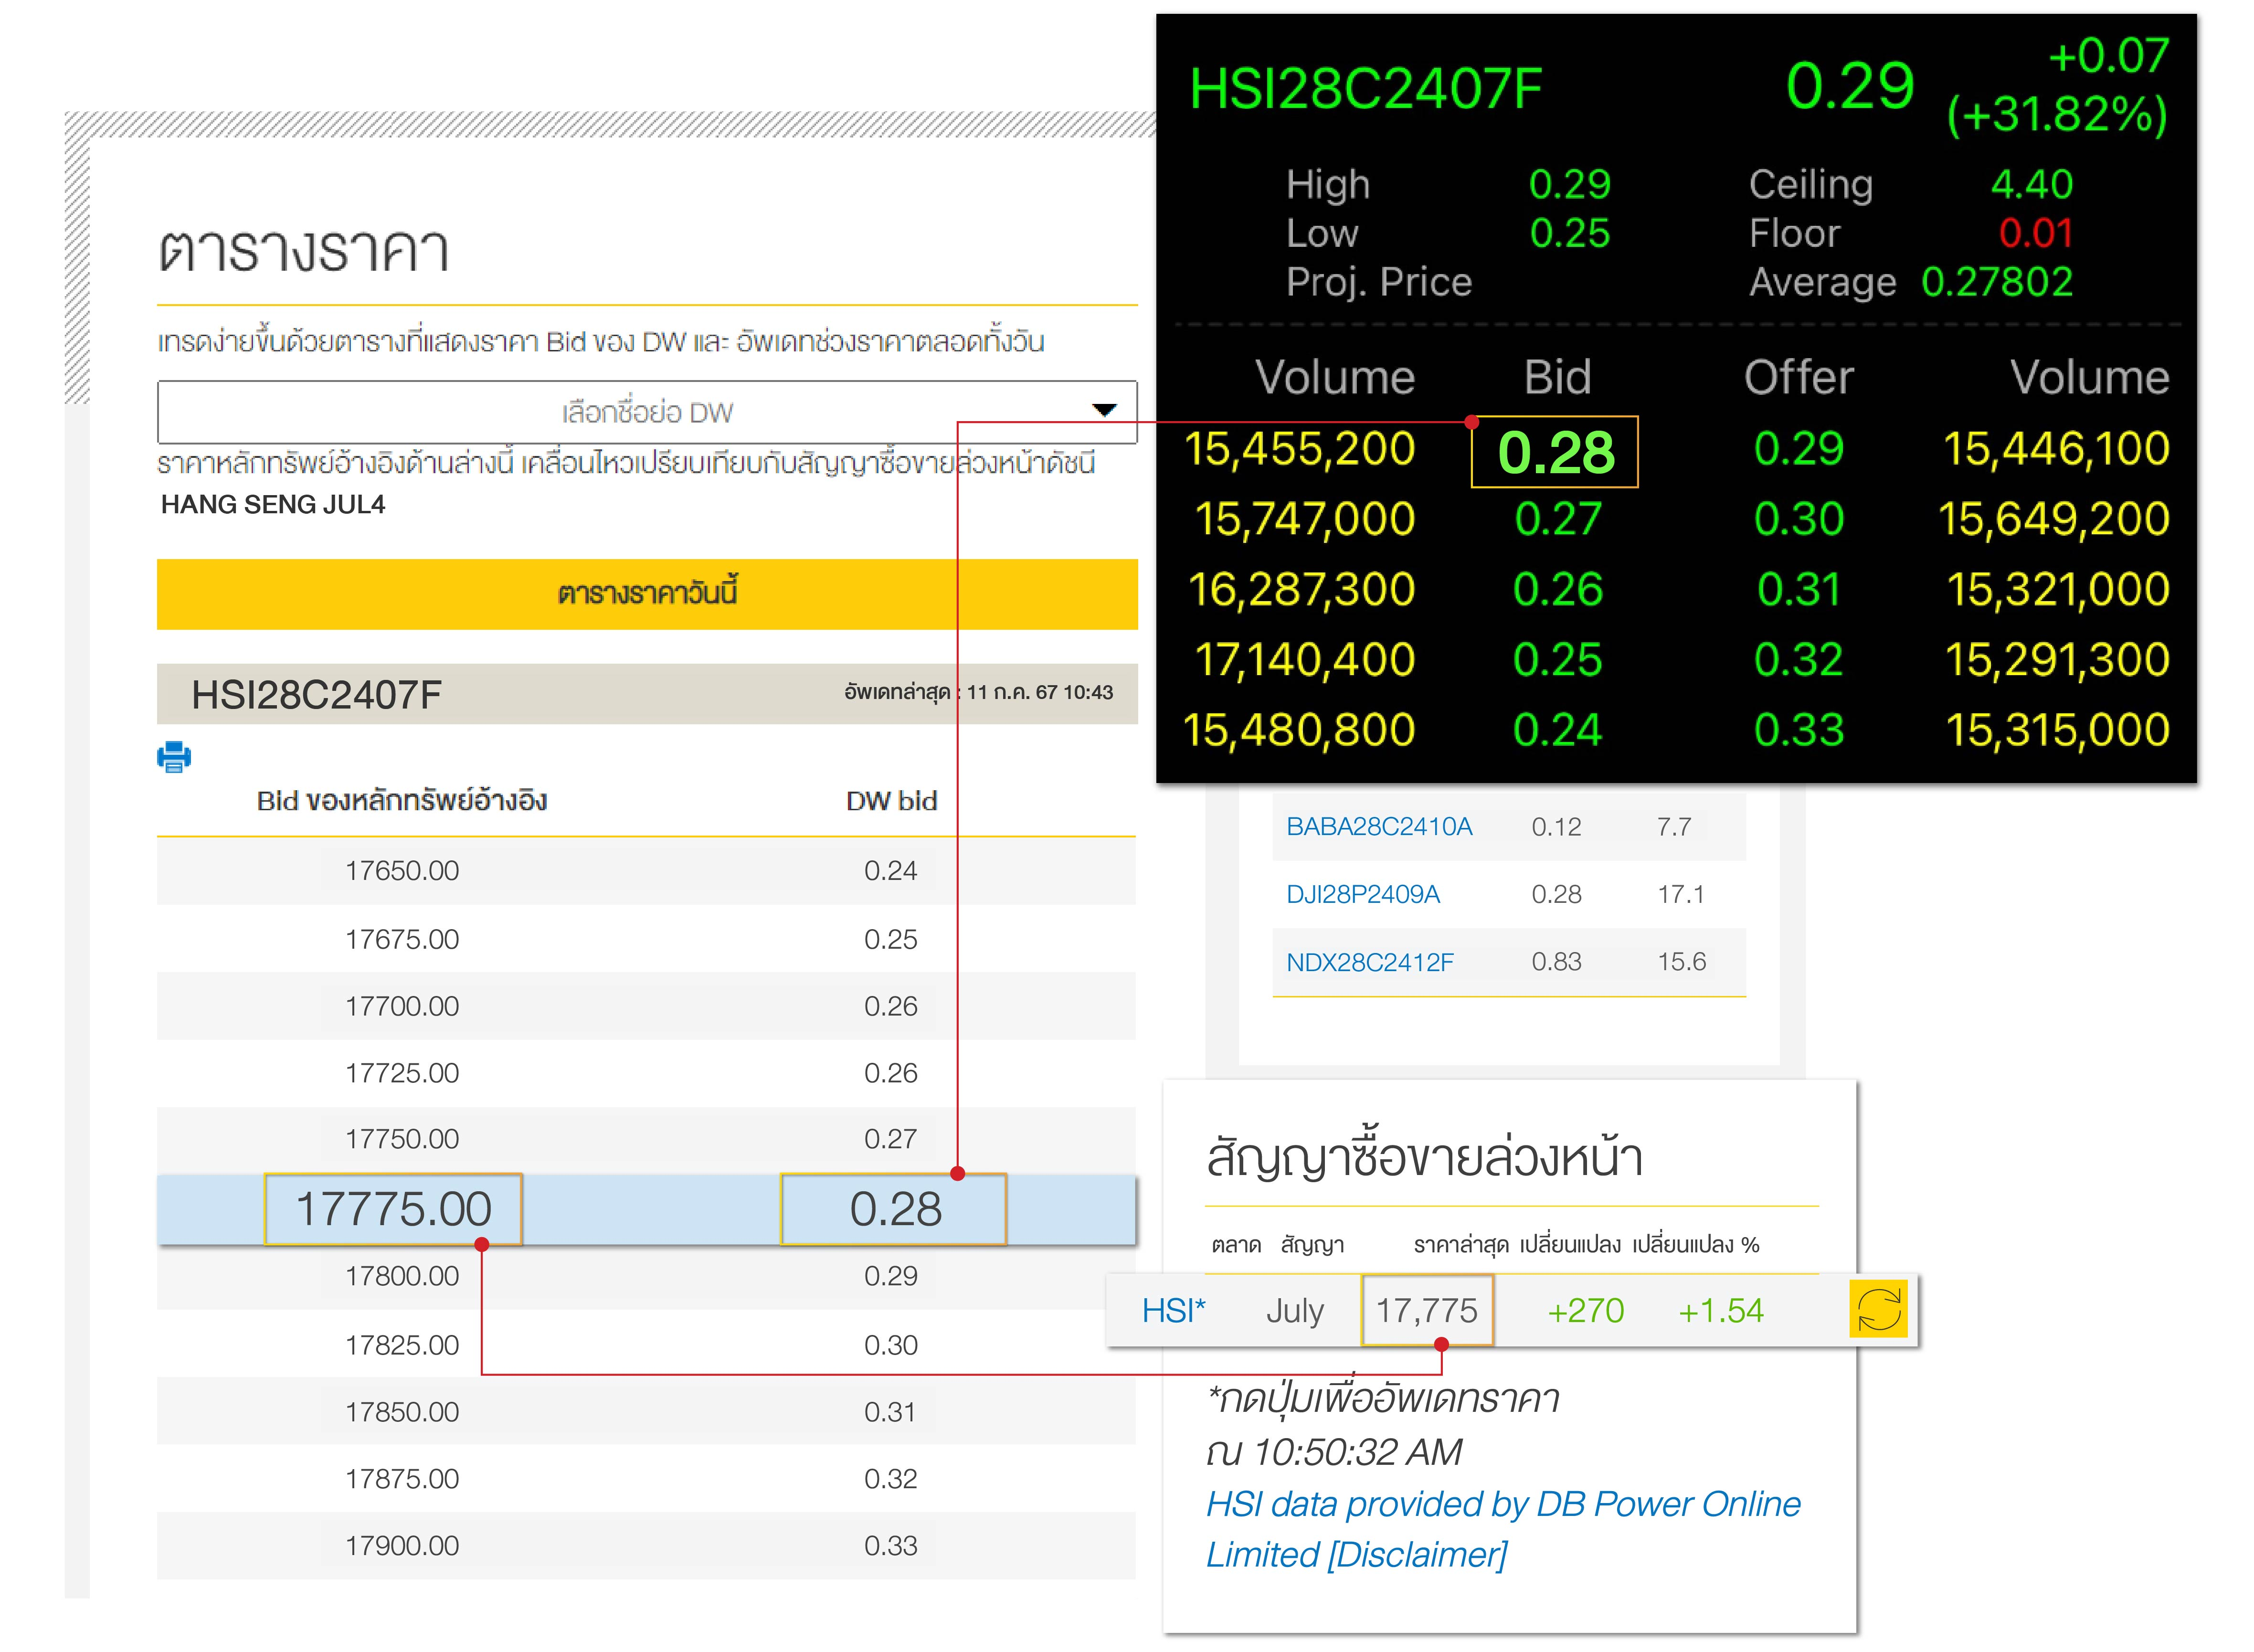This screenshot has height=1652, width=2254.
Task: Click the yellow refresh price icon
Action: pyautogui.click(x=1879, y=1309)
